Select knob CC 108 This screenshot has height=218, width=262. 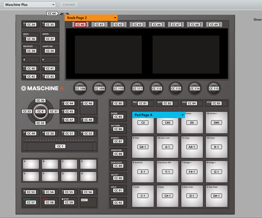point(80,88)
